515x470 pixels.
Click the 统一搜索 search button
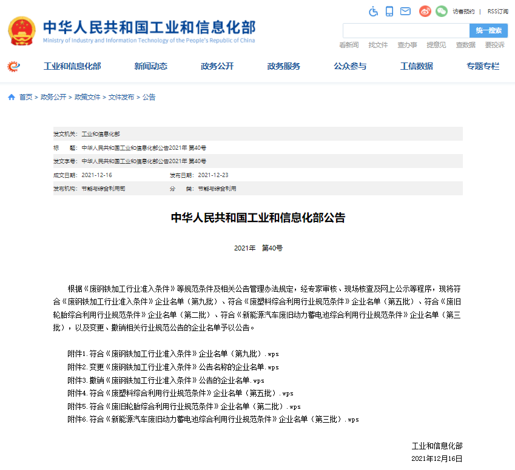[x=488, y=30]
